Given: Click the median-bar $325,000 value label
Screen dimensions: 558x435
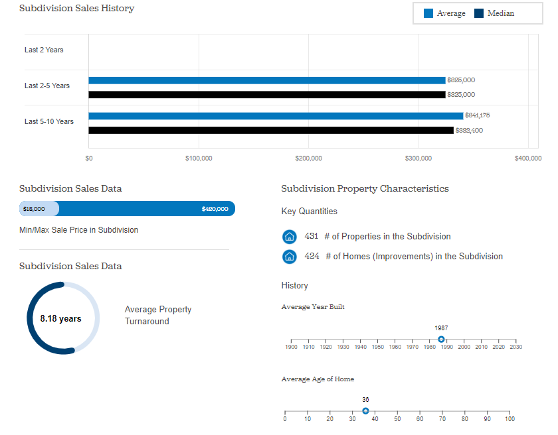Looking at the screenshot, I should pos(461,94).
